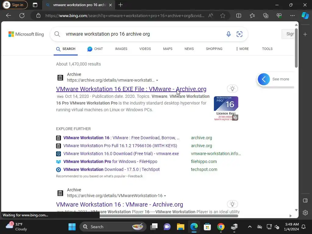Search using voice microphone icon
This screenshot has width=312, height=234.
click(x=229, y=34)
